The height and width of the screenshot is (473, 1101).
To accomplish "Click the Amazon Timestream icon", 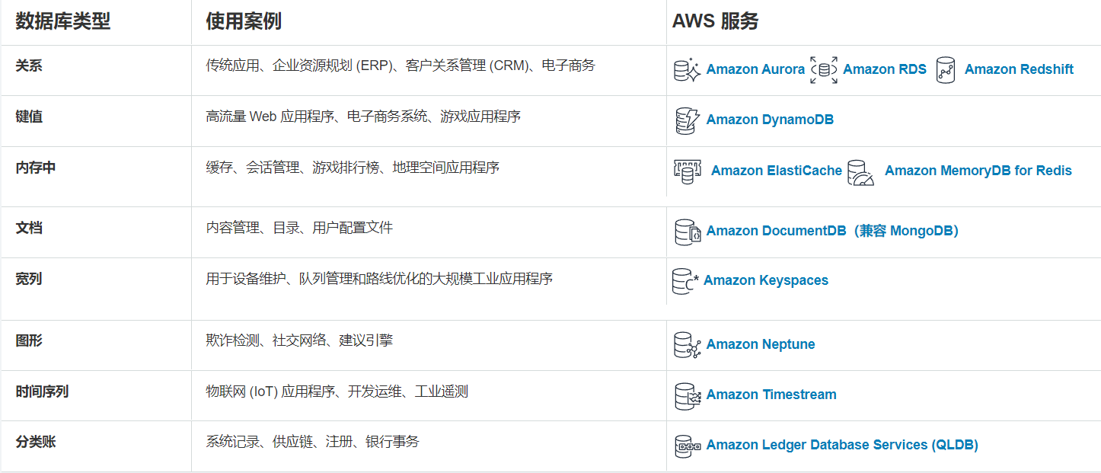I will click(688, 395).
